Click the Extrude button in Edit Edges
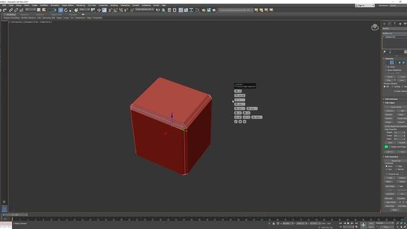This screenshot has width=407, height=229. pyautogui.click(x=389, y=114)
